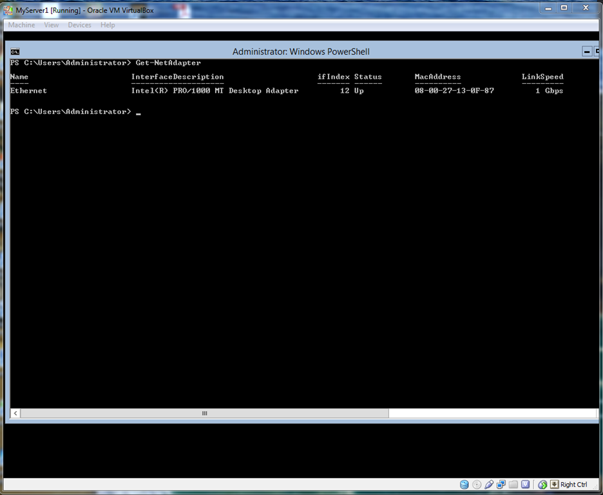The height and width of the screenshot is (495, 603).
Task: Click the Status column header
Action: (x=368, y=77)
